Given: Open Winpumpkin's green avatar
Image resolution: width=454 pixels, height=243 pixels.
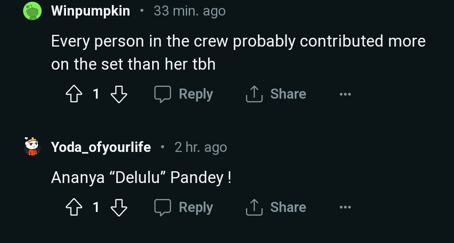Looking at the screenshot, I should 32,11.
